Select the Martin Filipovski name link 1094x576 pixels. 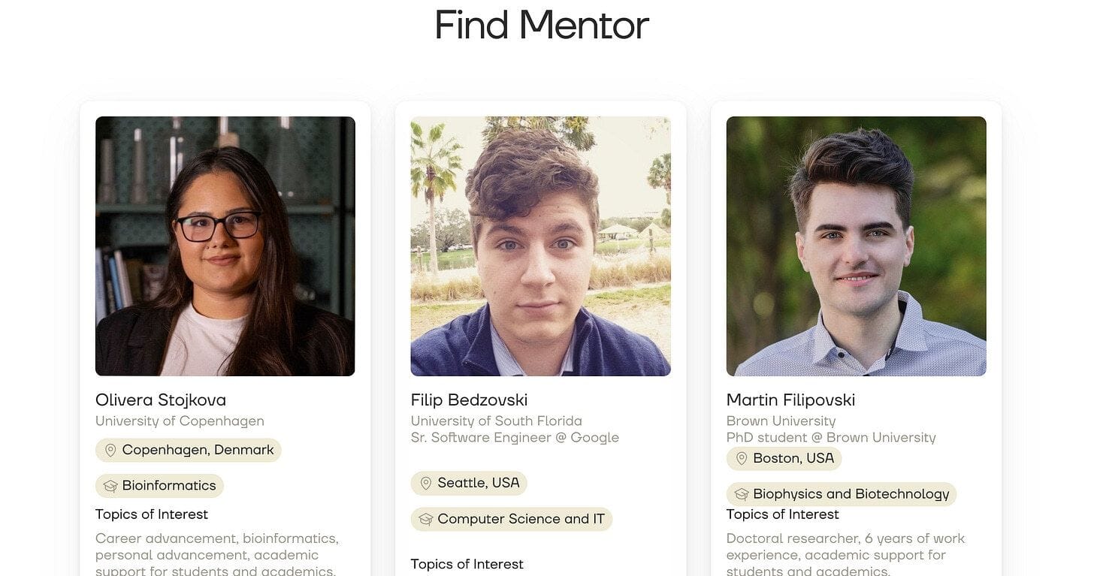click(x=790, y=400)
